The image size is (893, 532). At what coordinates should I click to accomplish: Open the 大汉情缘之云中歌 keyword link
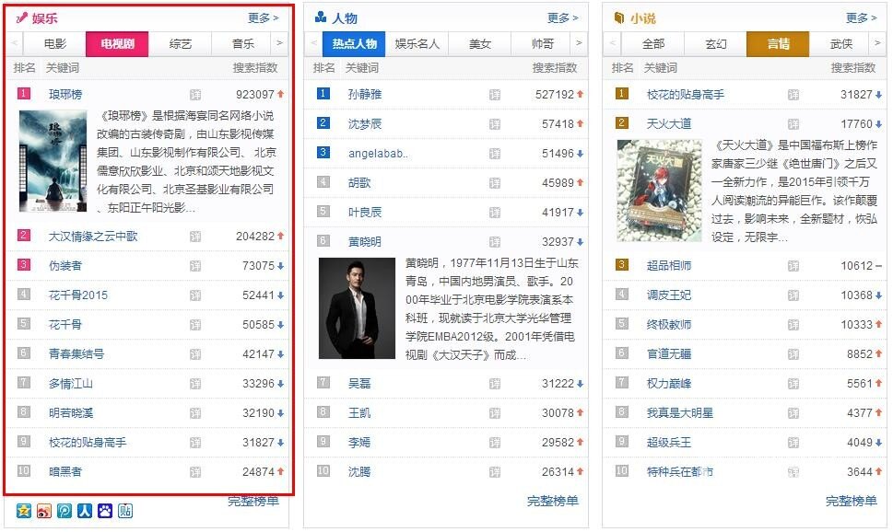(x=93, y=237)
